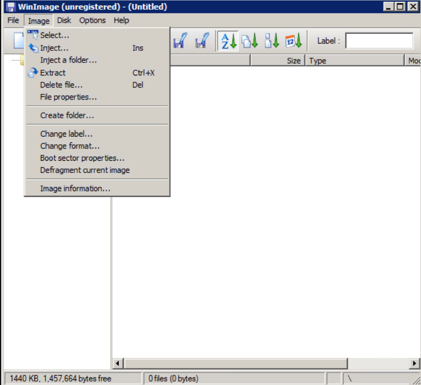
Task: Choose Change format... menu entry
Action: tap(97, 146)
